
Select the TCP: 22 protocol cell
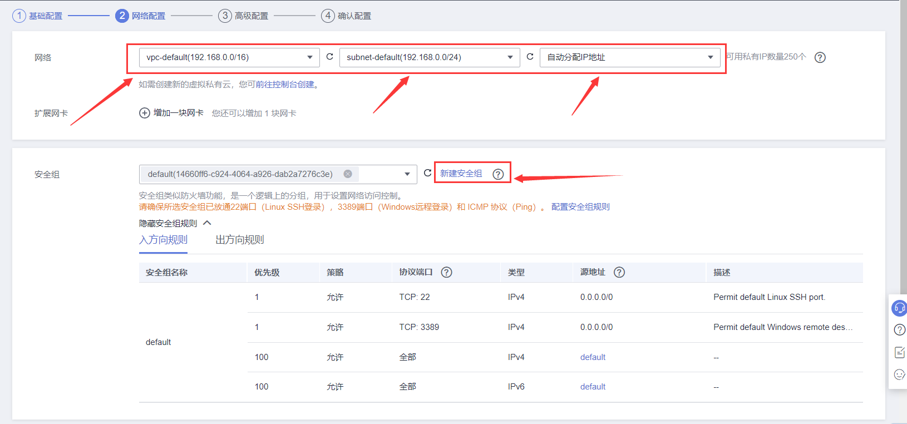[x=415, y=297]
